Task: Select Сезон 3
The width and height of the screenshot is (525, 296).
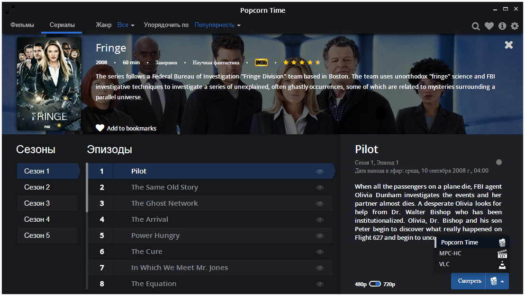Action: [x=47, y=203]
